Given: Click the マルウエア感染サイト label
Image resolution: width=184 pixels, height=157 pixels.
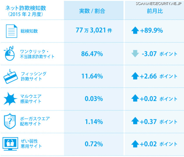Looking at the screenshot, I should coord(31,99).
